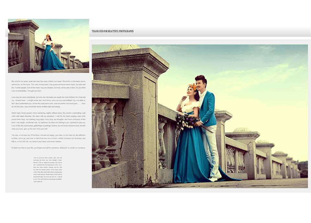Image resolution: width=311 pixels, height=223 pixels.
Task: Click the sky area of the large photo
Action: (253, 71)
